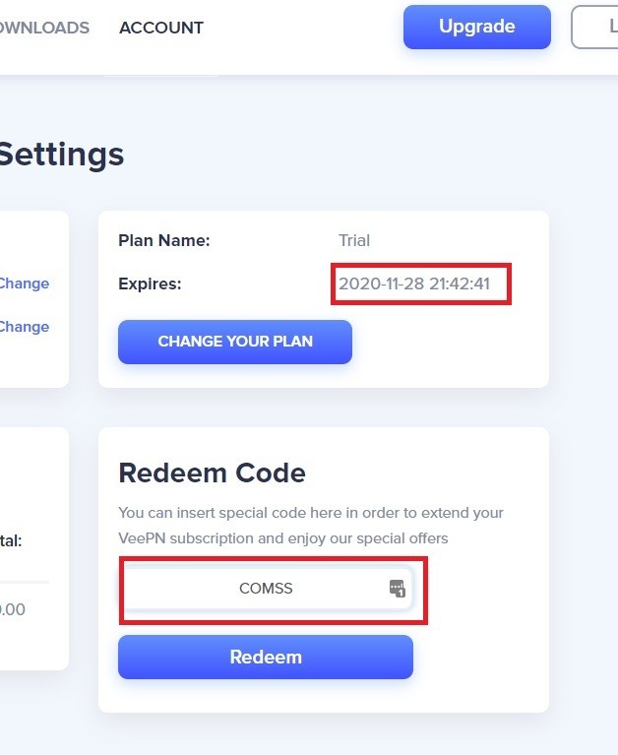This screenshot has width=618, height=755.
Task: Click the expiry date 2020-11-28 21:42:41
Action: tap(414, 283)
